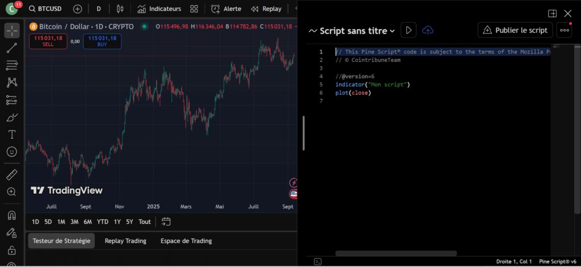Change the candlestick chart style
Viewport: 581px width, 267px height.
[120, 9]
